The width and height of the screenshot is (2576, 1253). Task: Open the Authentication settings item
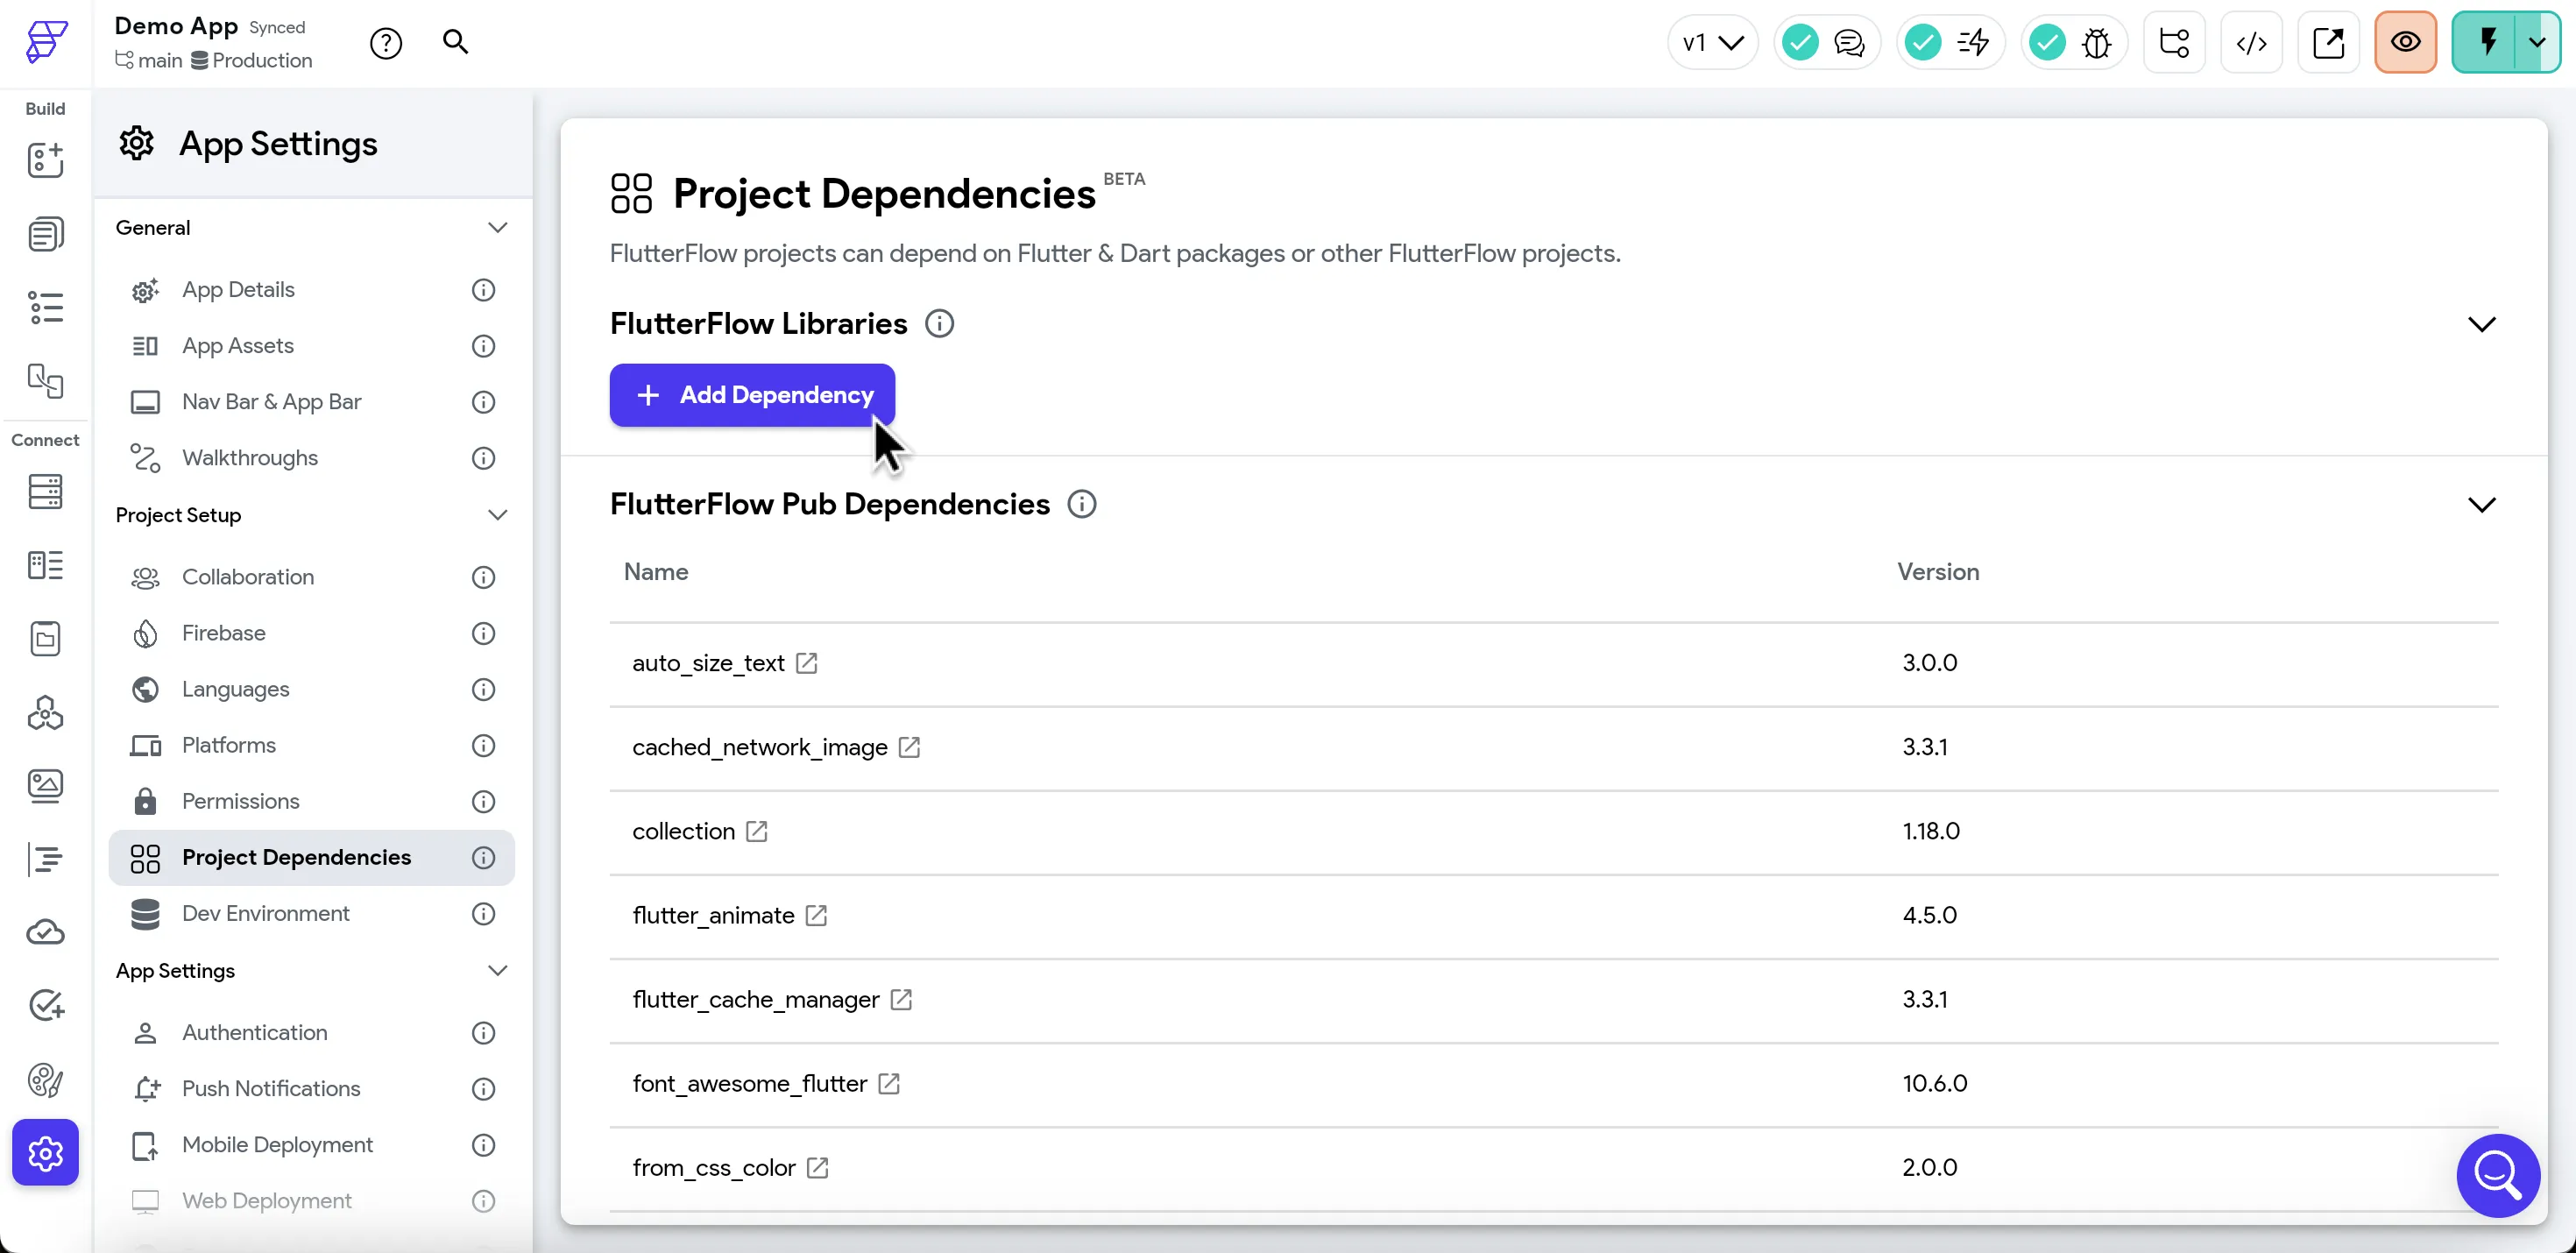[x=254, y=1032]
